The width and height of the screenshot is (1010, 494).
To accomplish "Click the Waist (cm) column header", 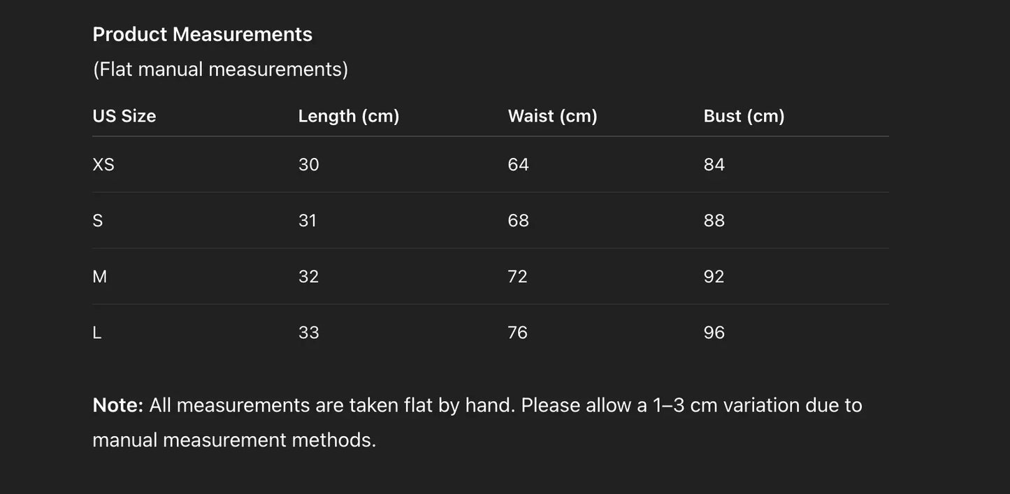I will pos(552,116).
